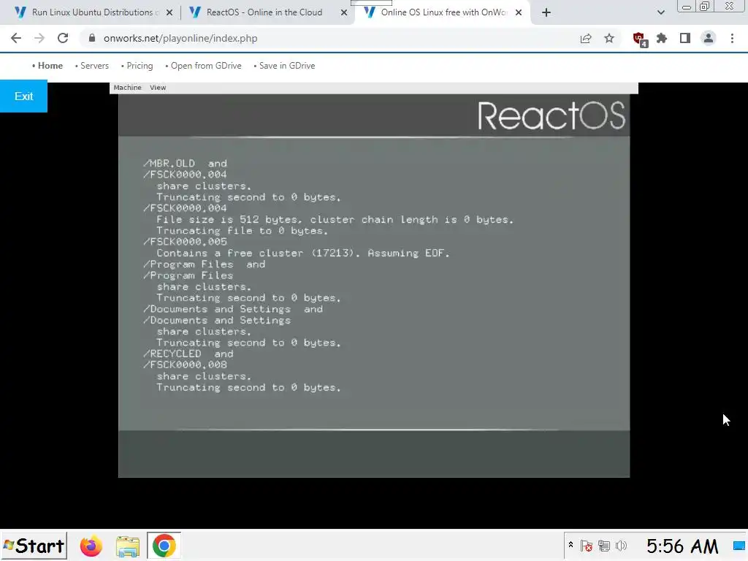Viewport: 748px width, 561px height.
Task: Minimize the Chrome window
Action: 687,7
